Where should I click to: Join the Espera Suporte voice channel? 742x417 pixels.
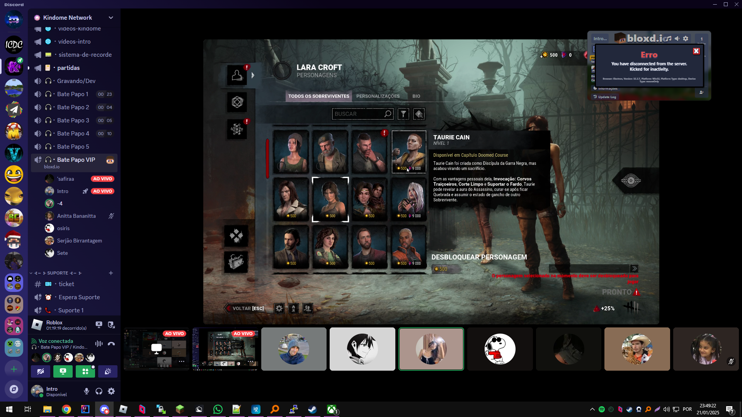coord(74,297)
